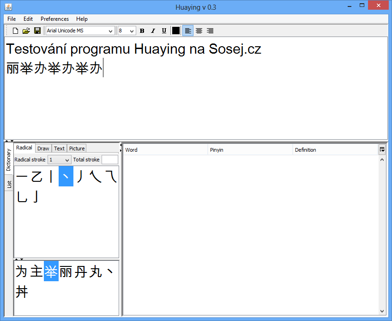392x321 pixels.
Task: Select the radical 乀
Action: (x=95, y=177)
